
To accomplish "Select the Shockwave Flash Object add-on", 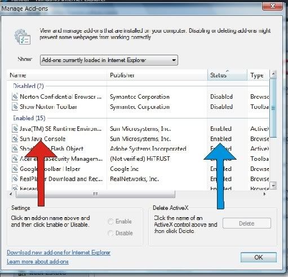I will 52,149.
